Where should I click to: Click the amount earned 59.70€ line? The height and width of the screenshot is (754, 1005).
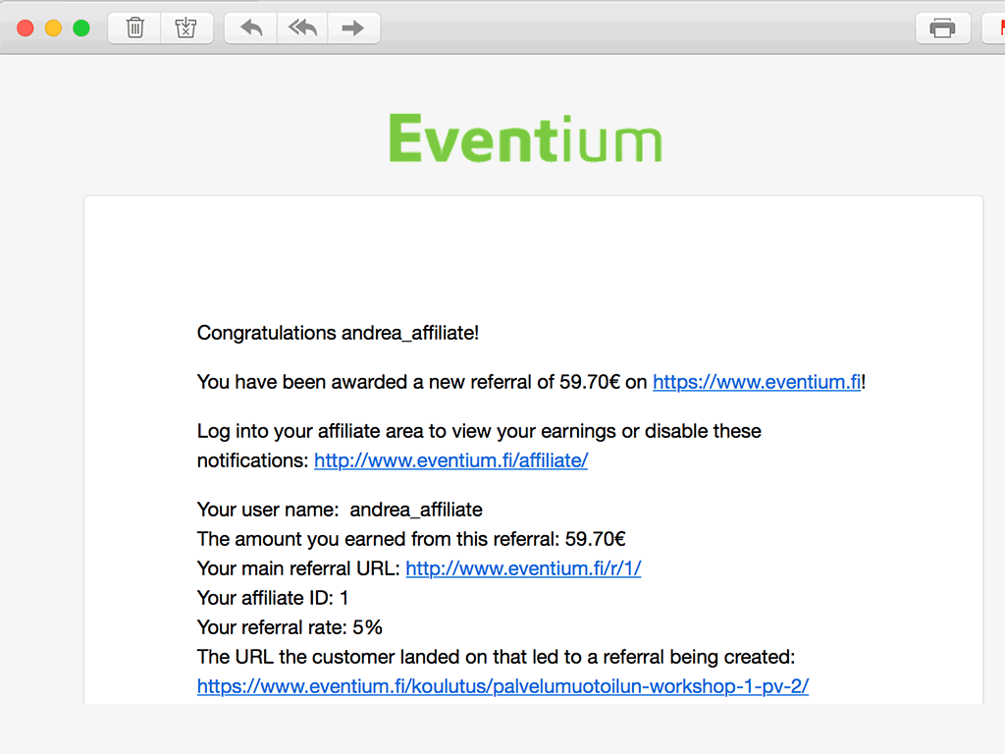(x=411, y=539)
